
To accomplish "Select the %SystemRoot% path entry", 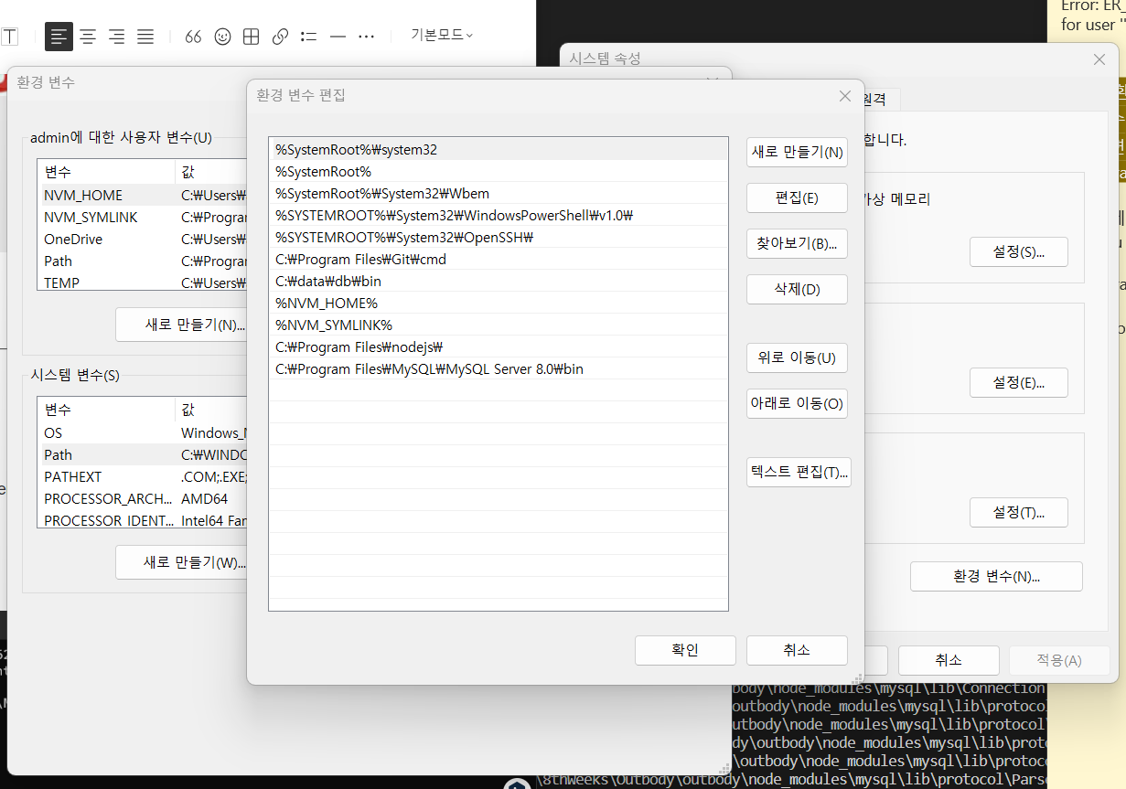I will point(499,171).
